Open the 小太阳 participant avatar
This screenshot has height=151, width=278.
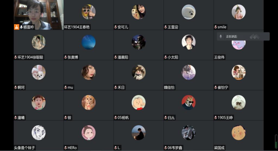(x=188, y=42)
